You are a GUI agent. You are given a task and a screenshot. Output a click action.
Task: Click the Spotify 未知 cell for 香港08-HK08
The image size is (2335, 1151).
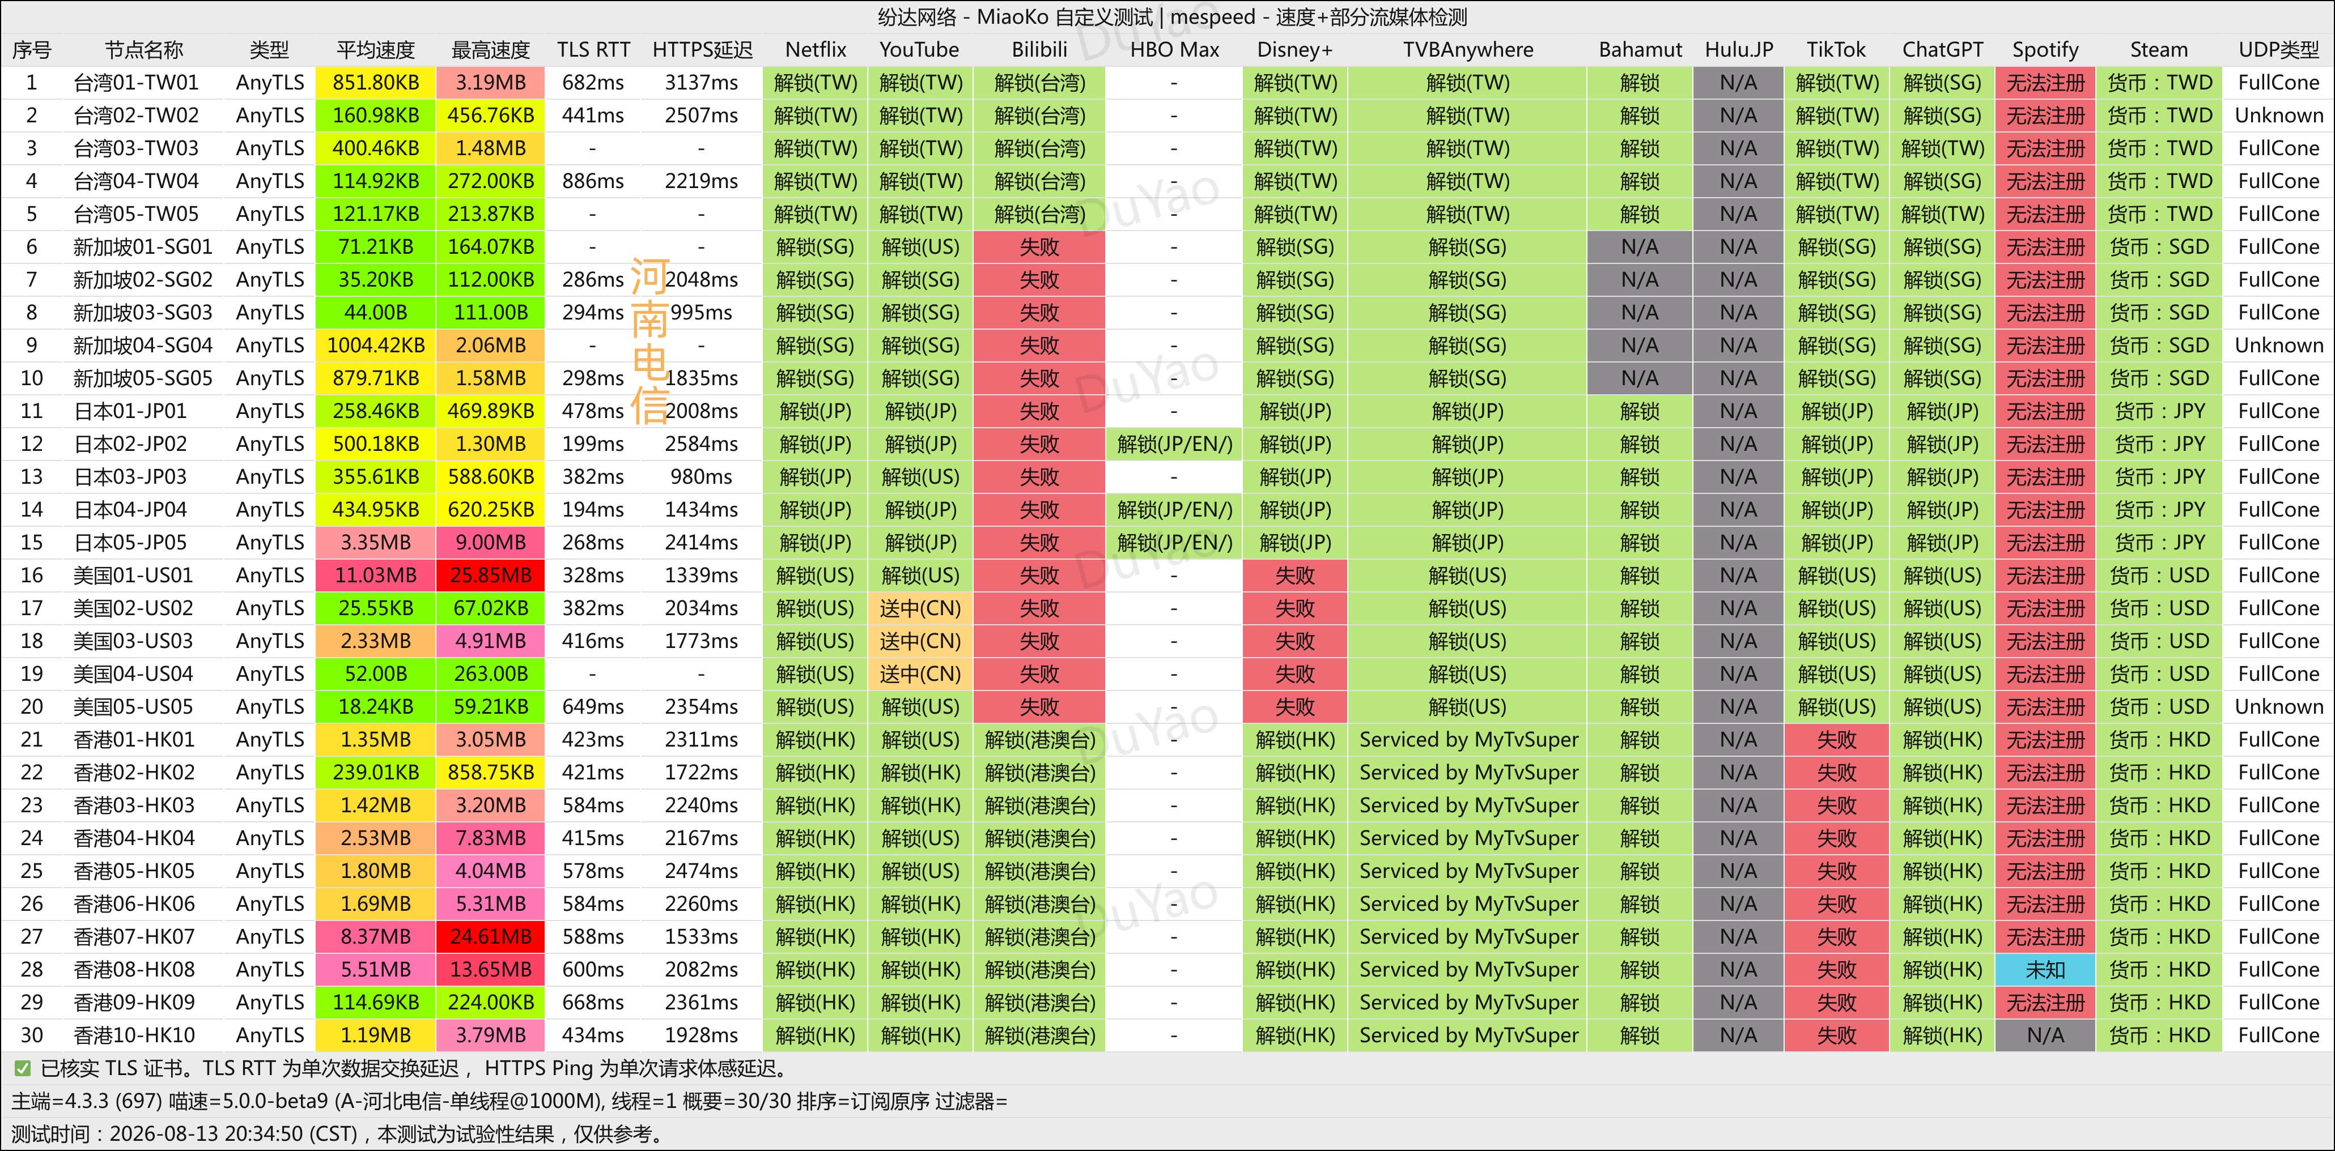pyautogui.click(x=2045, y=970)
